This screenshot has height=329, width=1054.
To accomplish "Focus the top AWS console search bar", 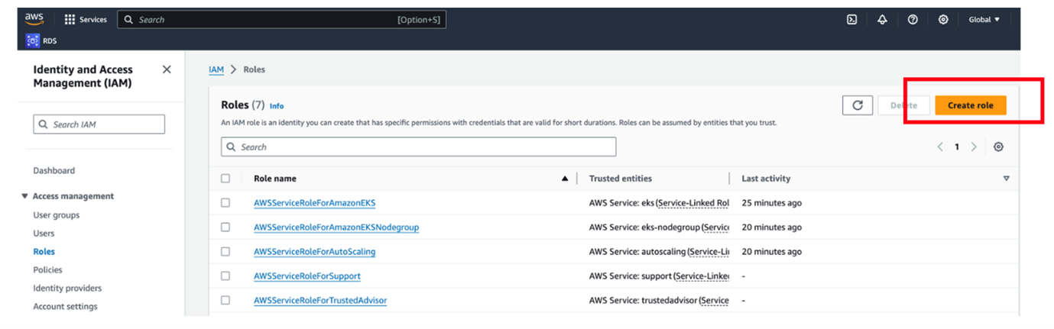I will 281,20.
